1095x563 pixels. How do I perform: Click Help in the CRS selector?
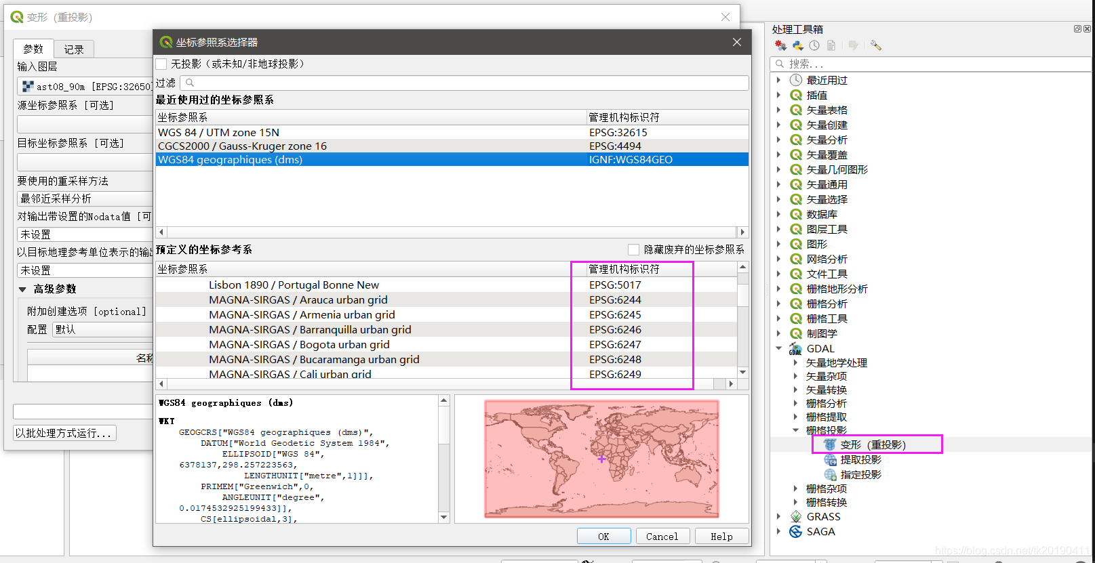pyautogui.click(x=721, y=536)
